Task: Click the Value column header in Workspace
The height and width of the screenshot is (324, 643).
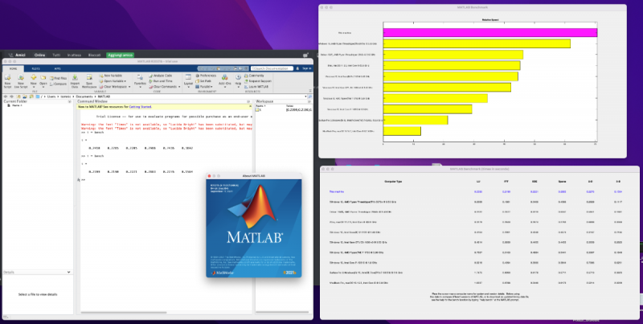Action: [289, 106]
